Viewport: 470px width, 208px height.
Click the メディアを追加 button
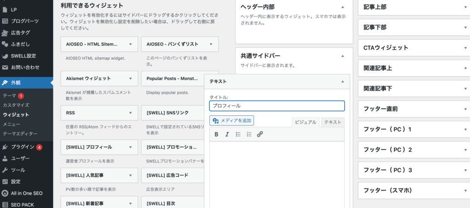232,120
